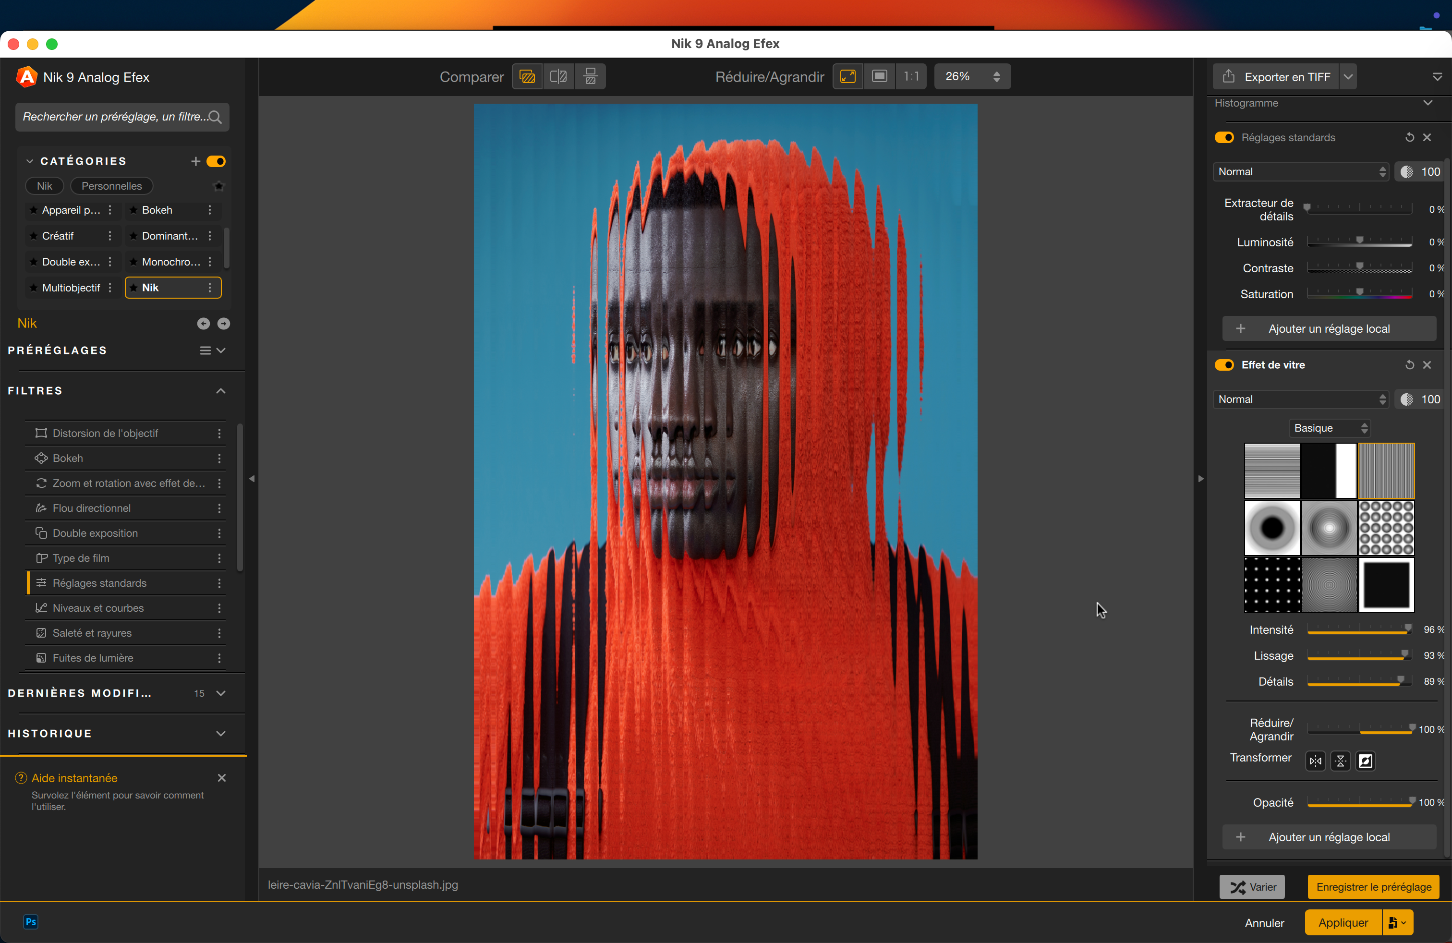Turn off the Effet de vitre toggle

1224,365
